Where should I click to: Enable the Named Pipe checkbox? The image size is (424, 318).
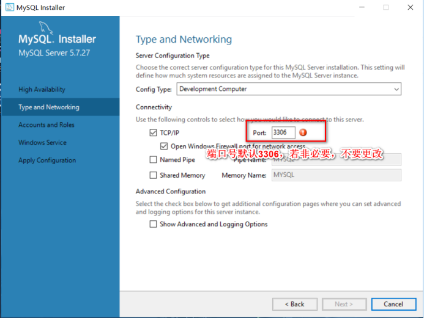click(153, 160)
